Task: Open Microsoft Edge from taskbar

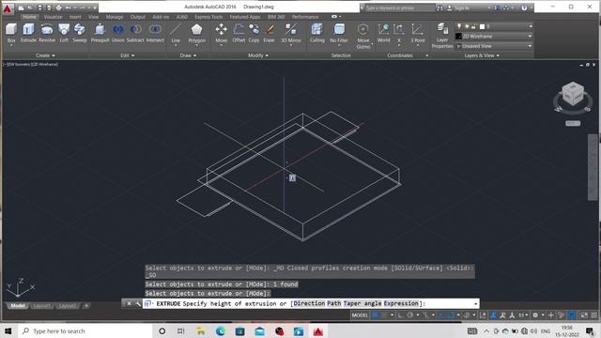Action: (x=221, y=331)
